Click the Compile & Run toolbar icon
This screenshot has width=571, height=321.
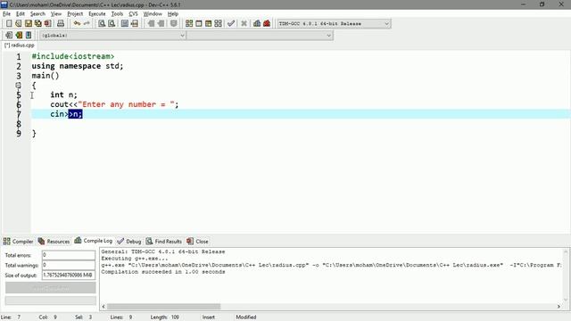208,24
